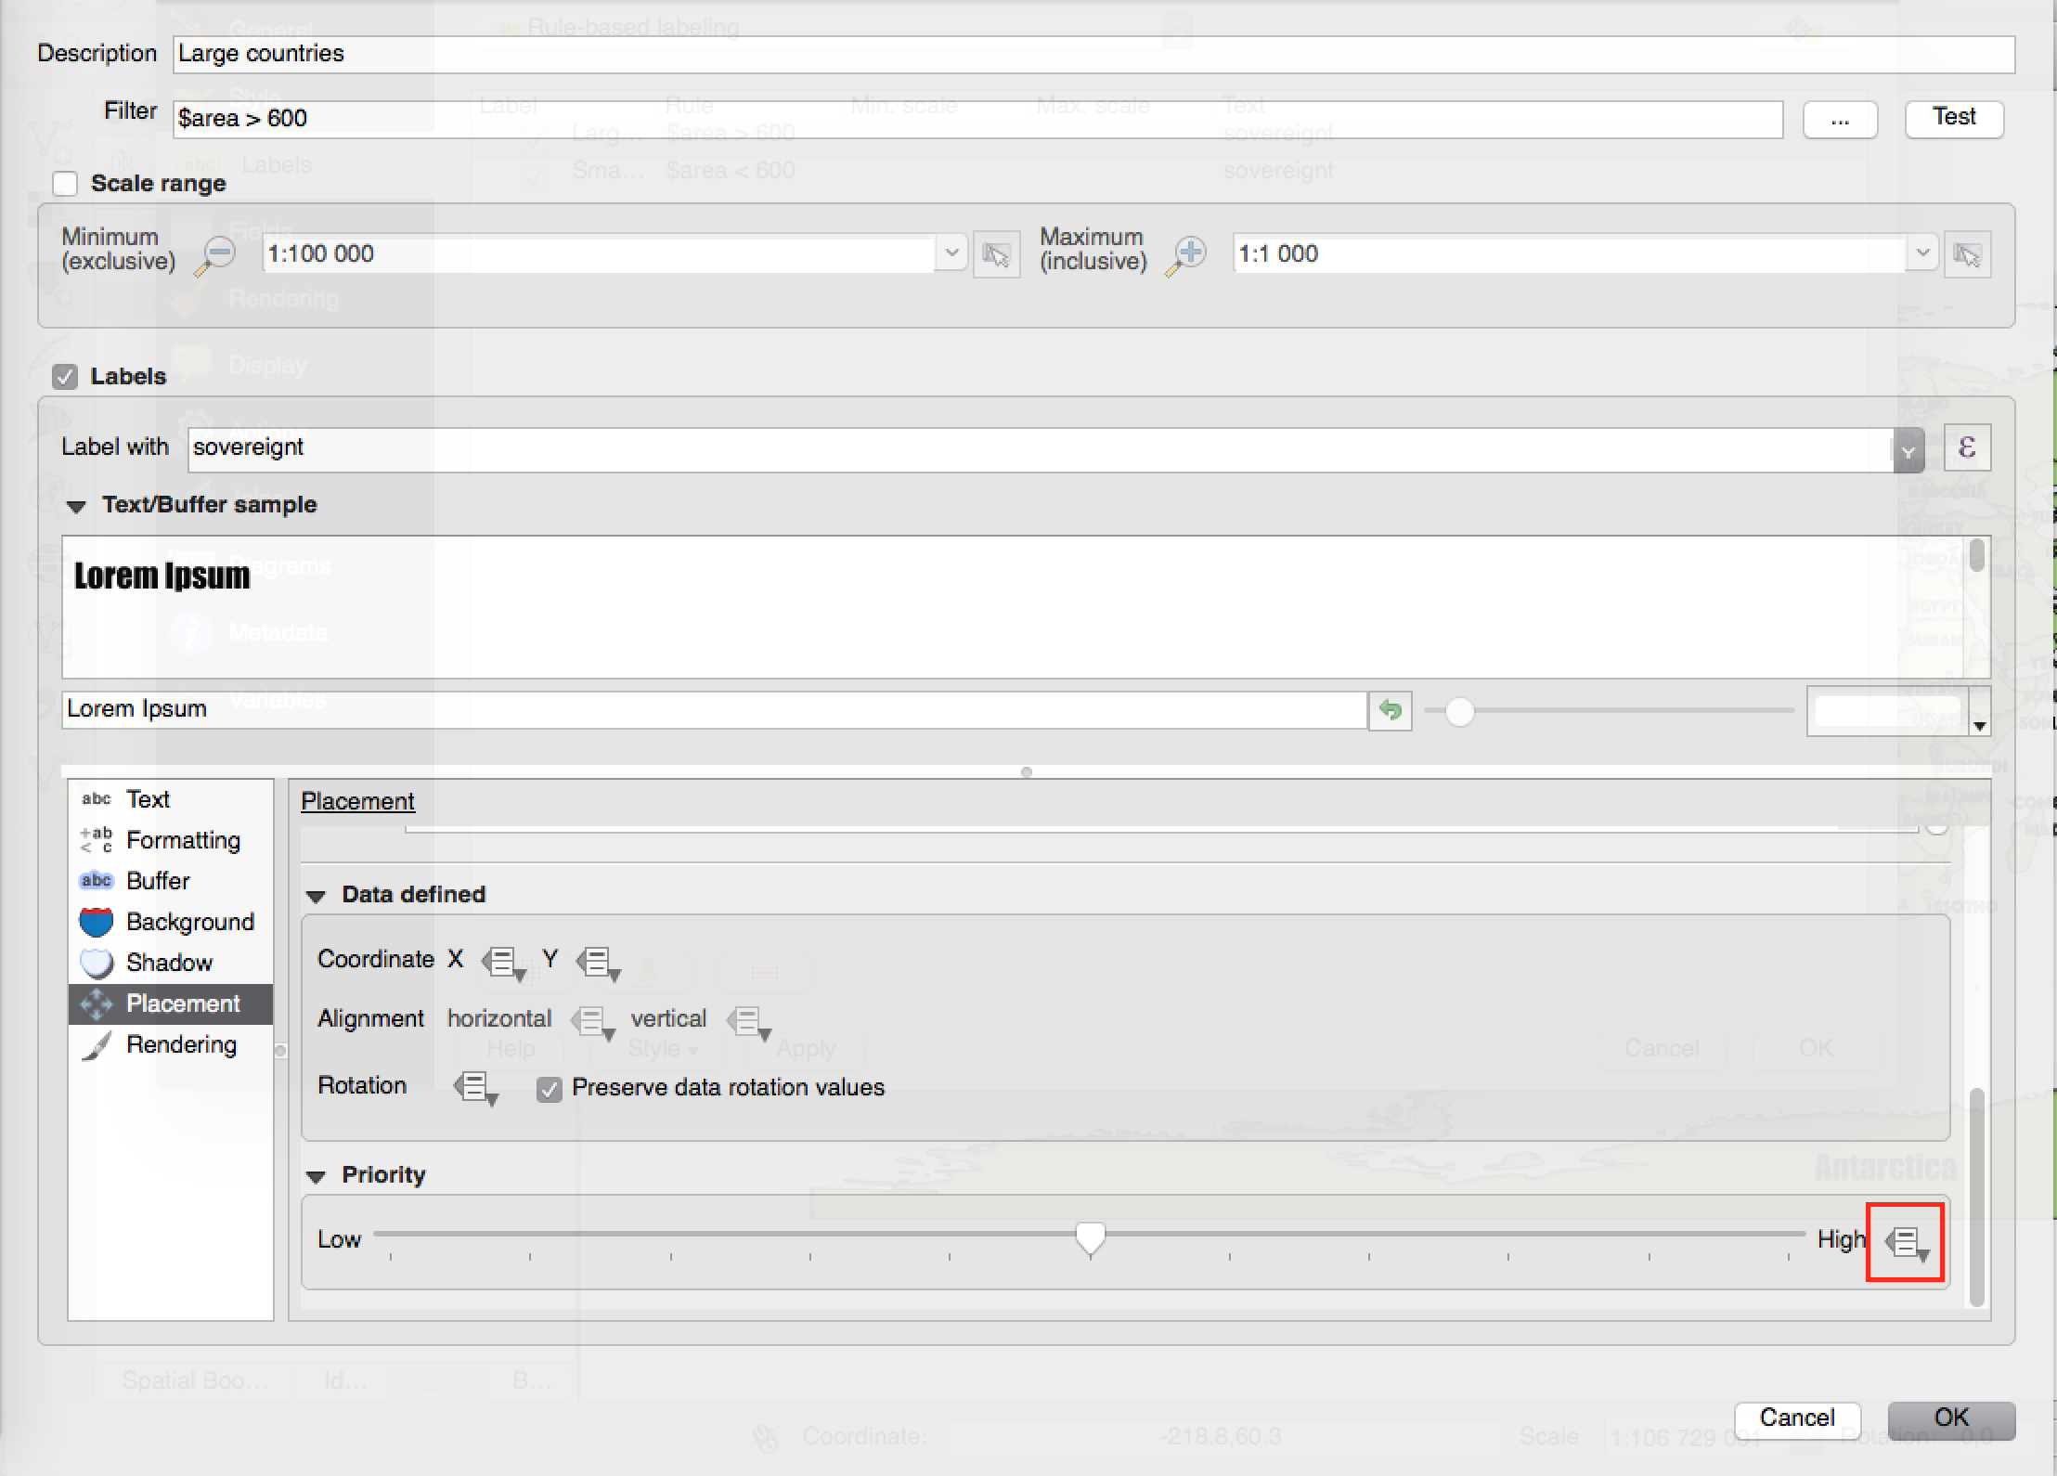Click Priority data-defined override icon
Screen dimensions: 2057x1476
point(1906,1242)
